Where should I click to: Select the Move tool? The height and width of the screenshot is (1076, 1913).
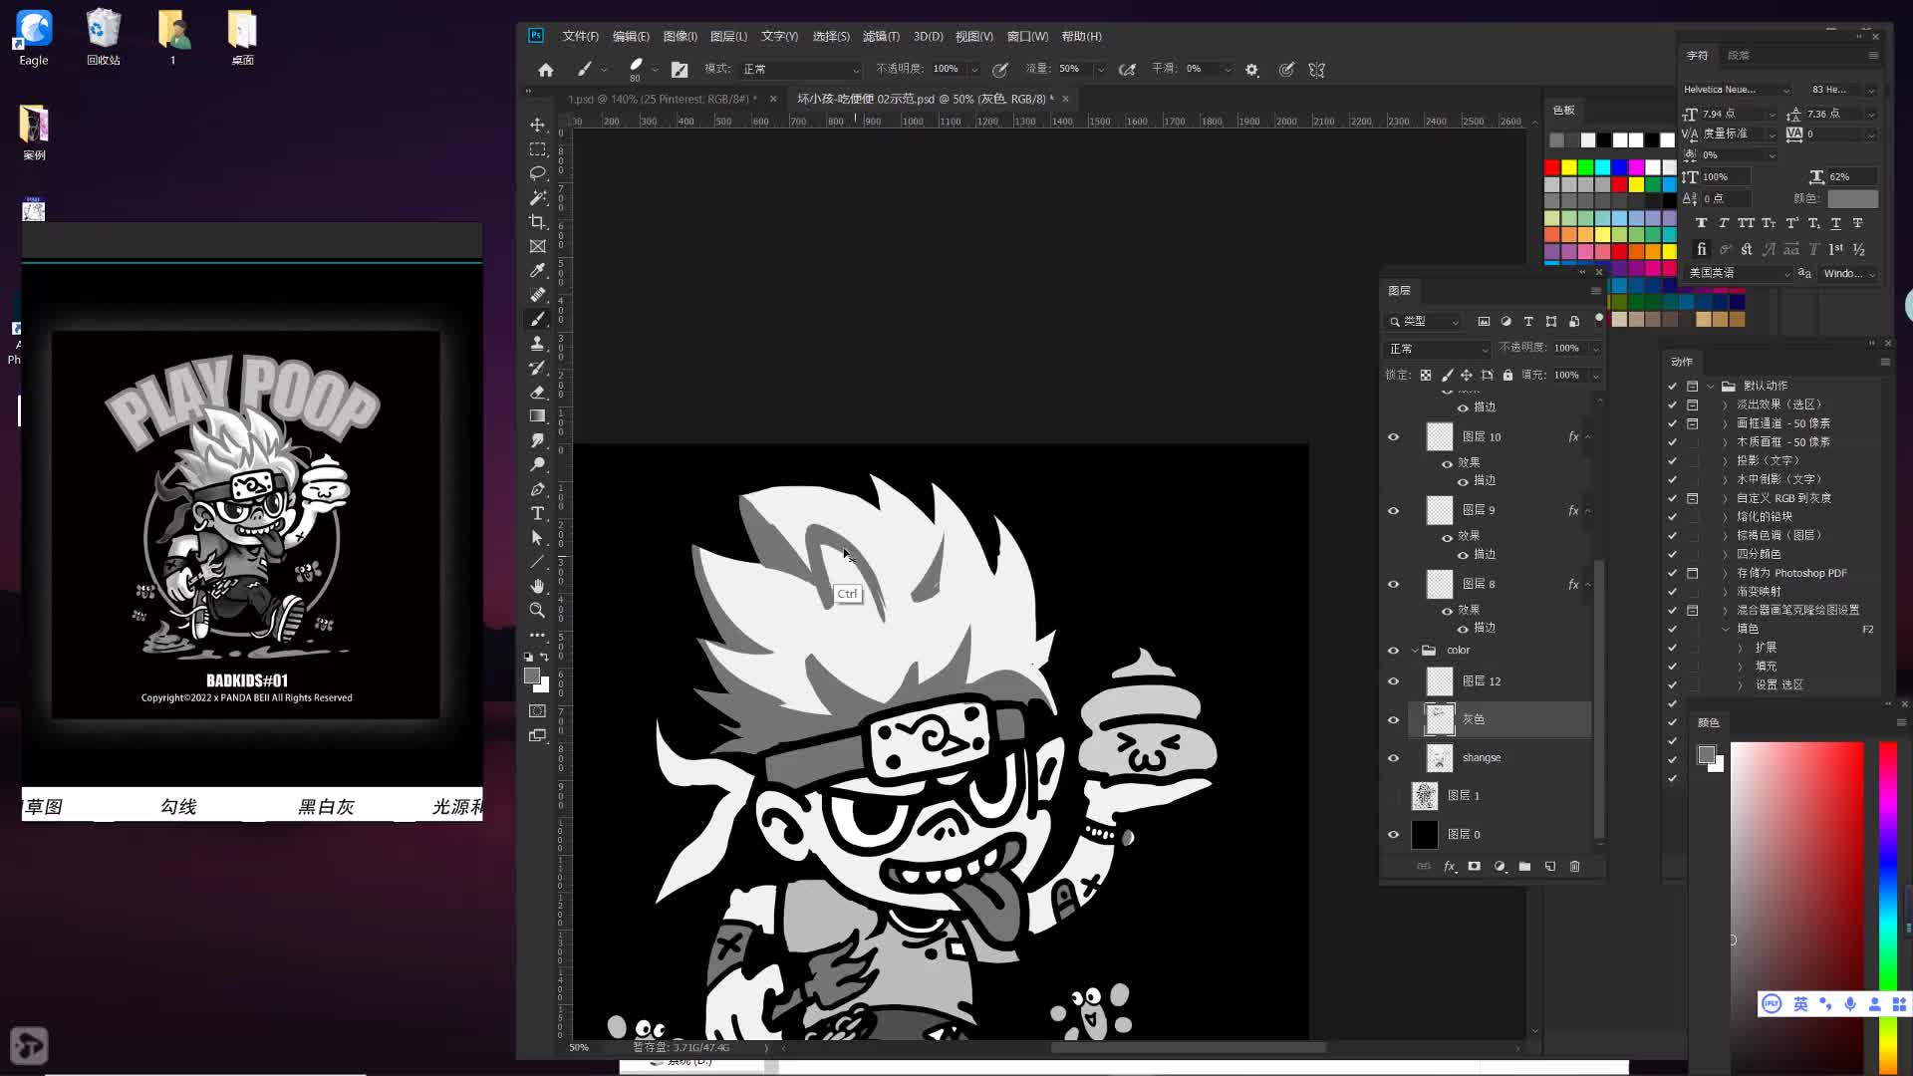click(x=537, y=125)
